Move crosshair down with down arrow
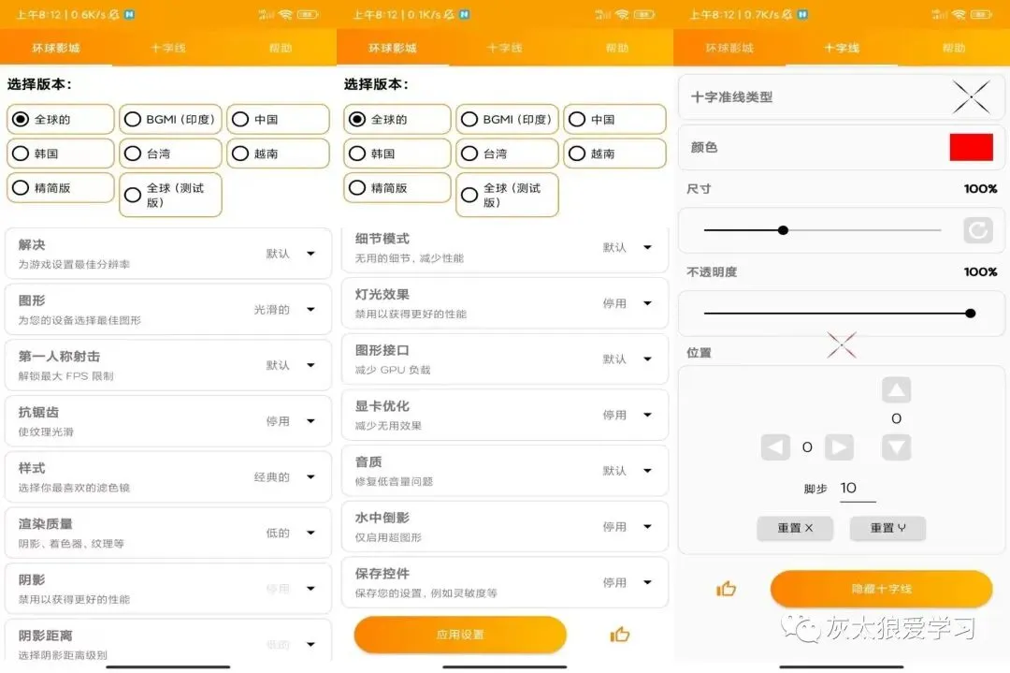 [896, 447]
